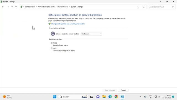Click the search highlight skyline image

tap(84, 97)
